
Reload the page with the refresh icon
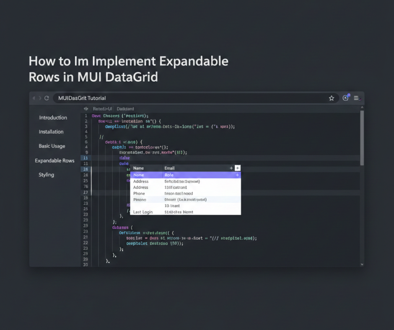pos(47,98)
